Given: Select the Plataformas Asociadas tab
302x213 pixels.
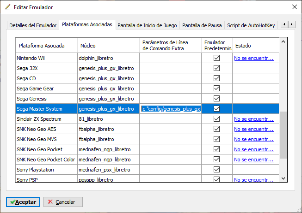Looking at the screenshot, I should [x=87, y=24].
